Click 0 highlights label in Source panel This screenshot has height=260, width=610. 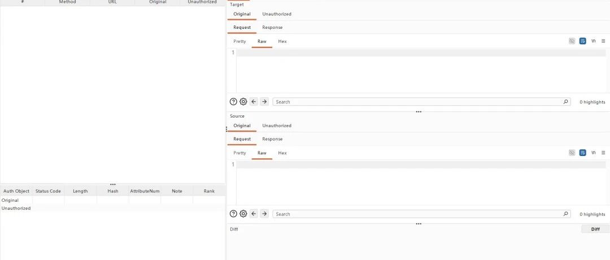point(592,214)
